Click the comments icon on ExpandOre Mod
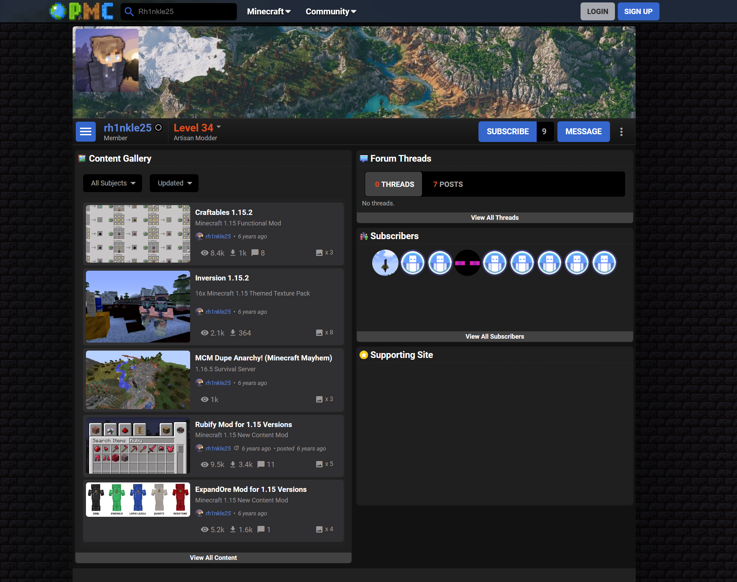Image resolution: width=737 pixels, height=582 pixels. coord(261,529)
